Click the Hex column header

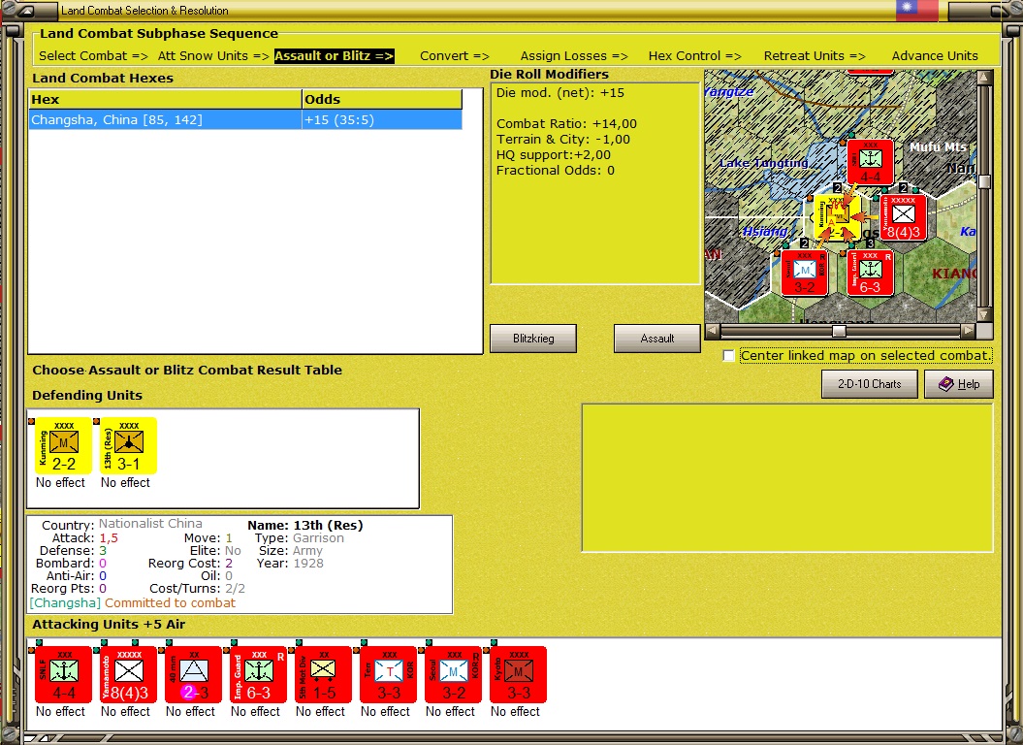(x=165, y=99)
